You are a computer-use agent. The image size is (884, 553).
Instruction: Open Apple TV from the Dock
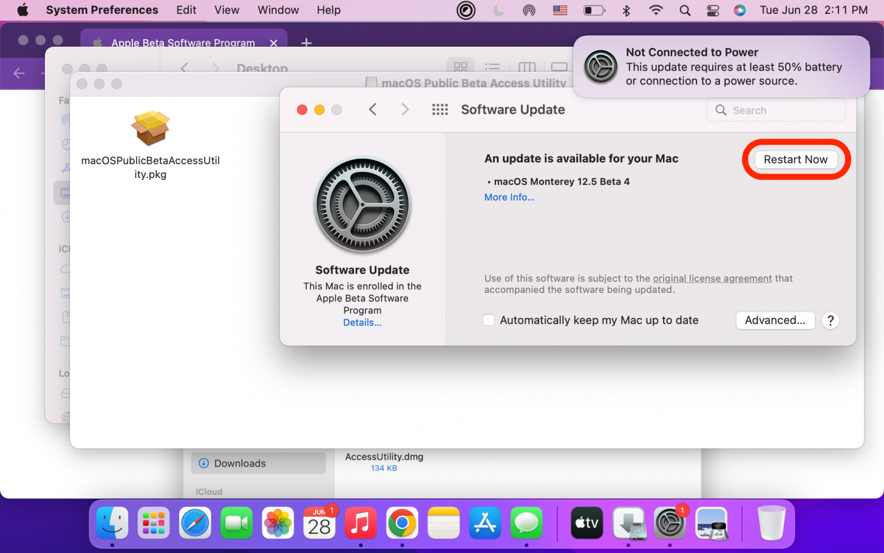point(587,523)
